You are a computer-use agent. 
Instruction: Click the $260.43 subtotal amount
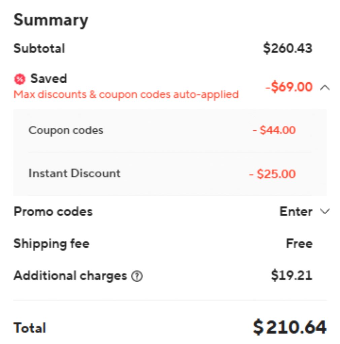click(287, 48)
